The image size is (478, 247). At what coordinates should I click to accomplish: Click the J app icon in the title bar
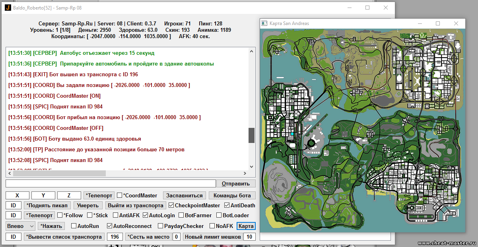(7, 8)
